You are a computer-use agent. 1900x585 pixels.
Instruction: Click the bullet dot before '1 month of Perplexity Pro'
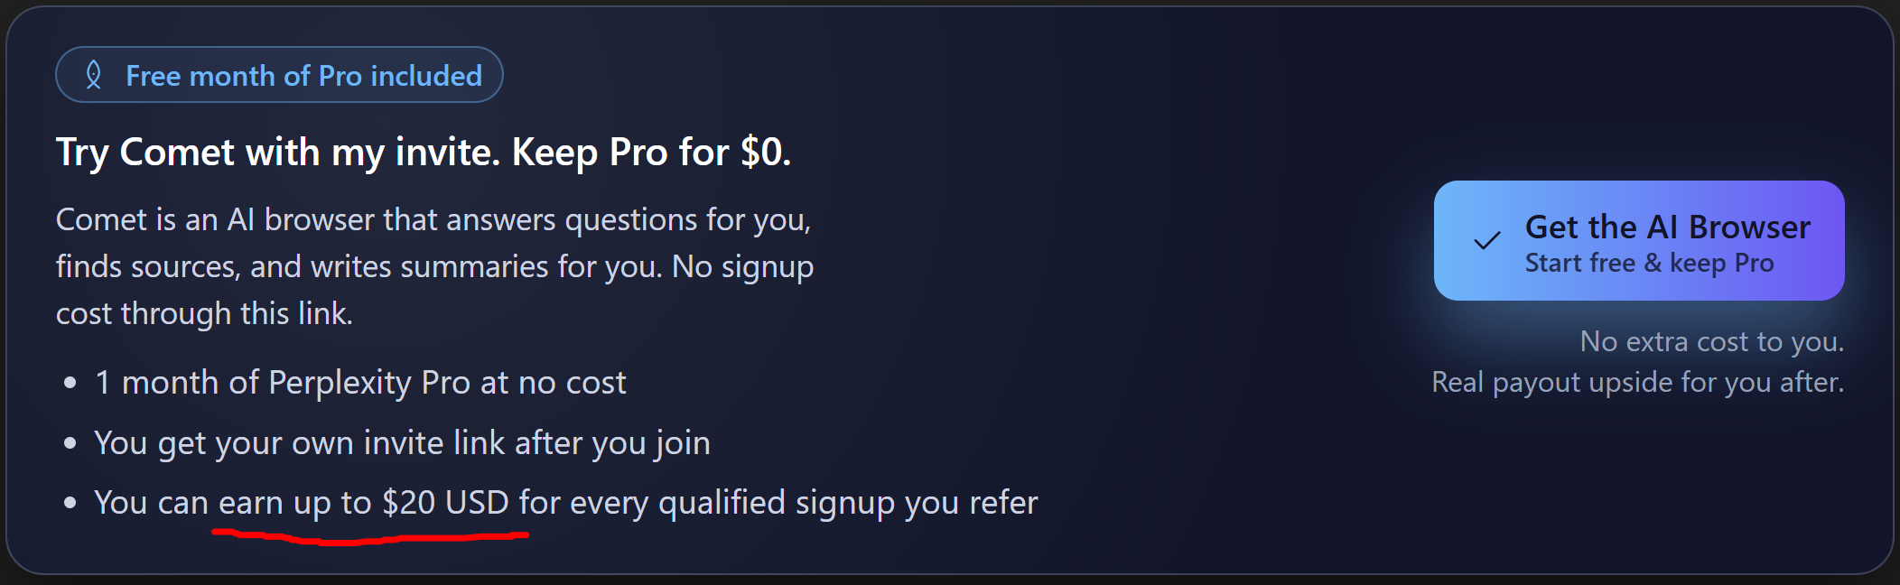70,384
